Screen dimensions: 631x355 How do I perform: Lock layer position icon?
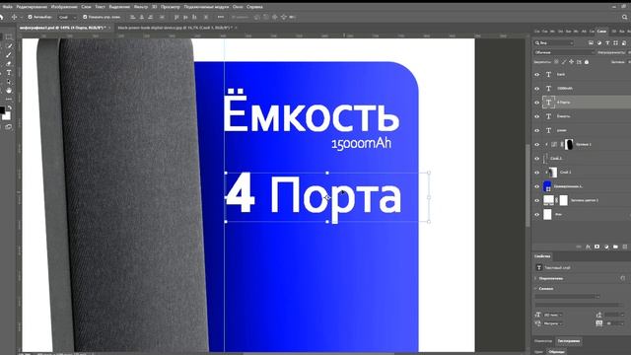[x=572, y=62]
